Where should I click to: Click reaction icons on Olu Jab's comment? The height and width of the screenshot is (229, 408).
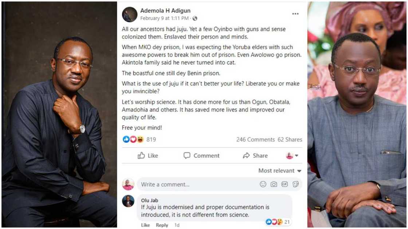(274, 222)
